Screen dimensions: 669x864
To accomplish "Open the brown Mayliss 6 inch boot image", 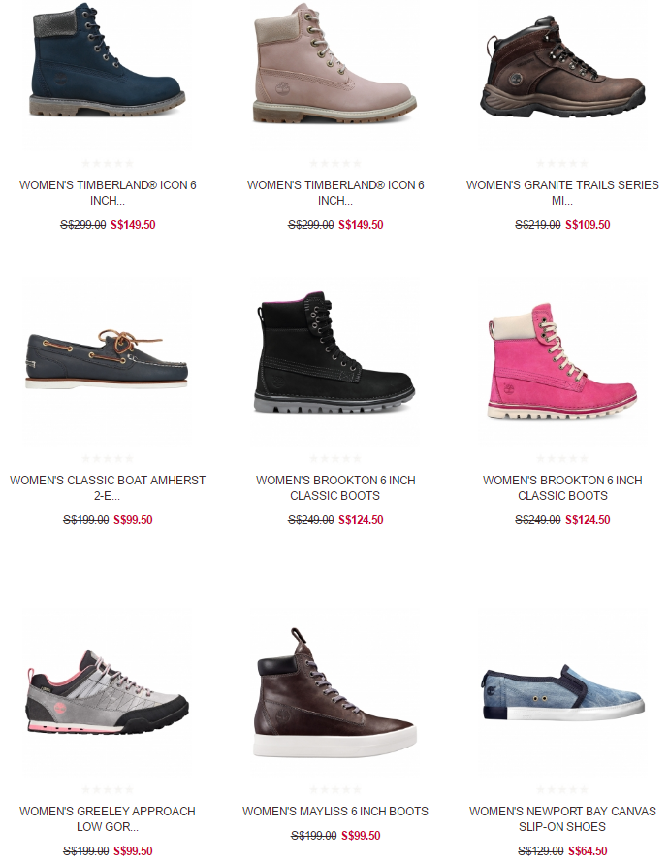I will tap(335, 693).
